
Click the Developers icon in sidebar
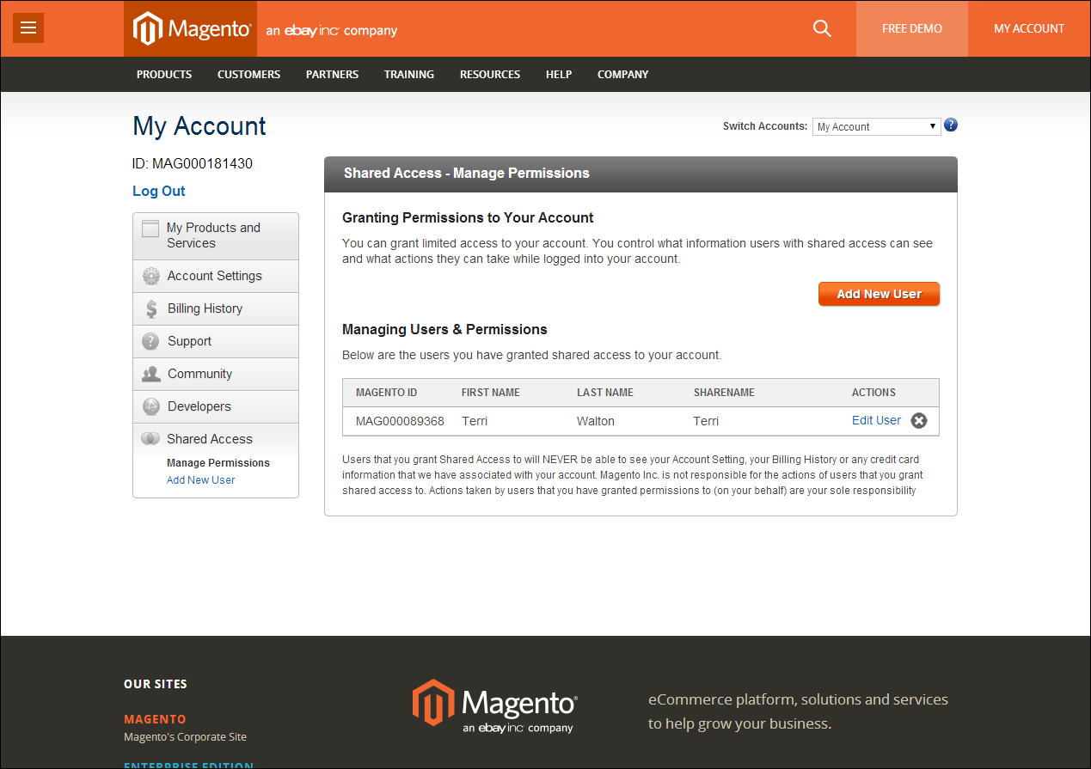pyautogui.click(x=151, y=407)
